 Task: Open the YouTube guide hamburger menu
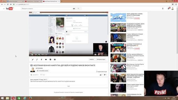(4, 9)
